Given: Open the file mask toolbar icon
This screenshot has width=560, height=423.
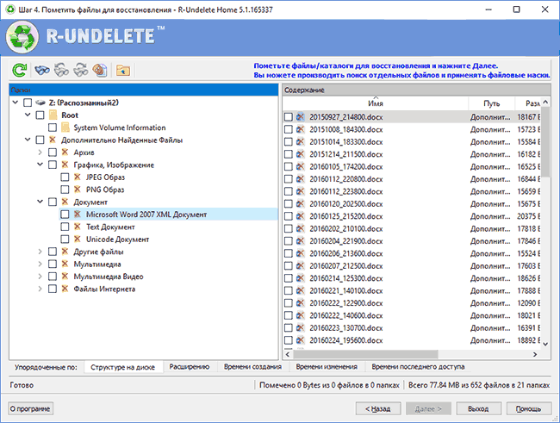Looking at the screenshot, I should click(x=100, y=70).
